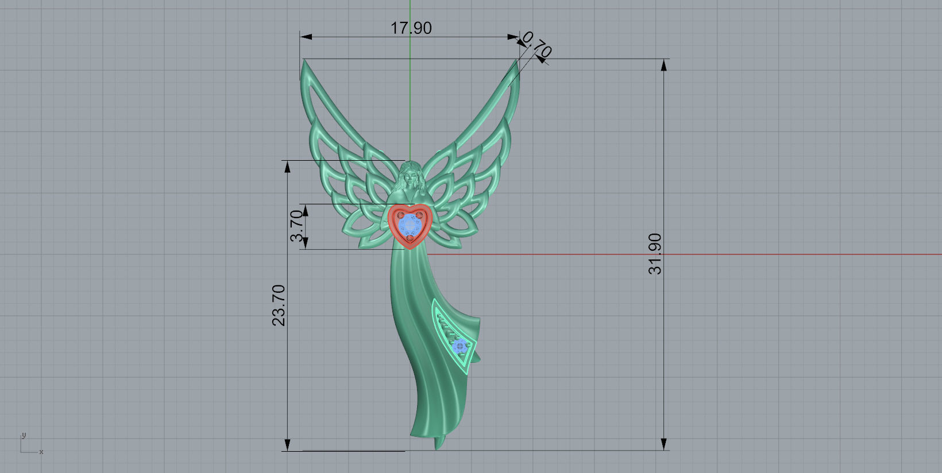This screenshot has width=942, height=473.
Task: Select the 23.70 body height dimension
Action: [x=279, y=305]
